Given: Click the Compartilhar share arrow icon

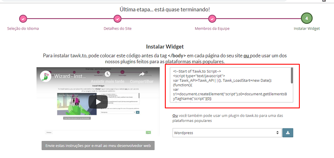Looking at the screenshot, I should pos(142,74).
